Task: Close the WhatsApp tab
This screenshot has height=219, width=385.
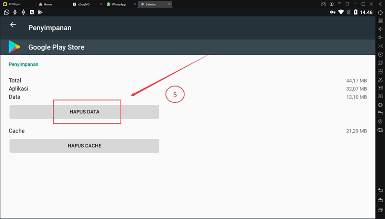Action: tap(135, 4)
